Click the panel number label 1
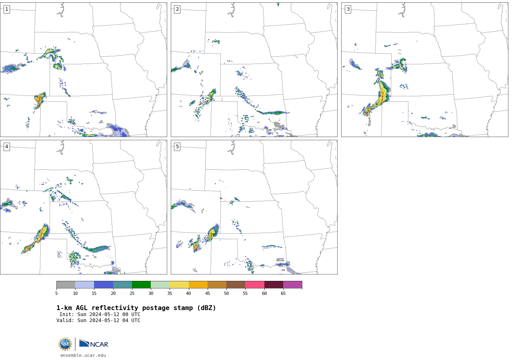 pyautogui.click(x=6, y=9)
